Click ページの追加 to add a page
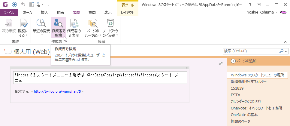 244,61
